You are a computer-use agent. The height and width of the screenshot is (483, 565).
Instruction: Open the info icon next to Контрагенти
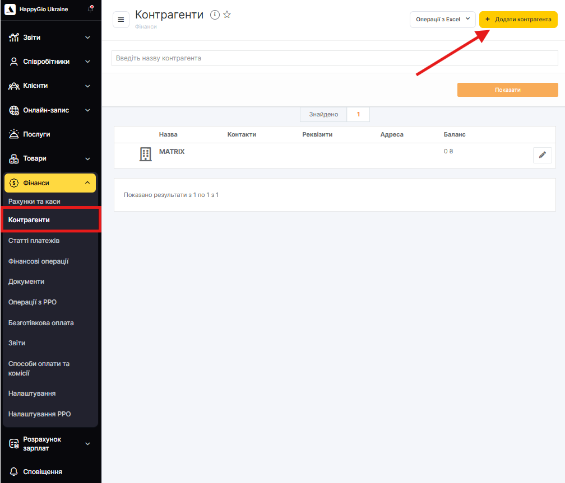[x=215, y=15]
